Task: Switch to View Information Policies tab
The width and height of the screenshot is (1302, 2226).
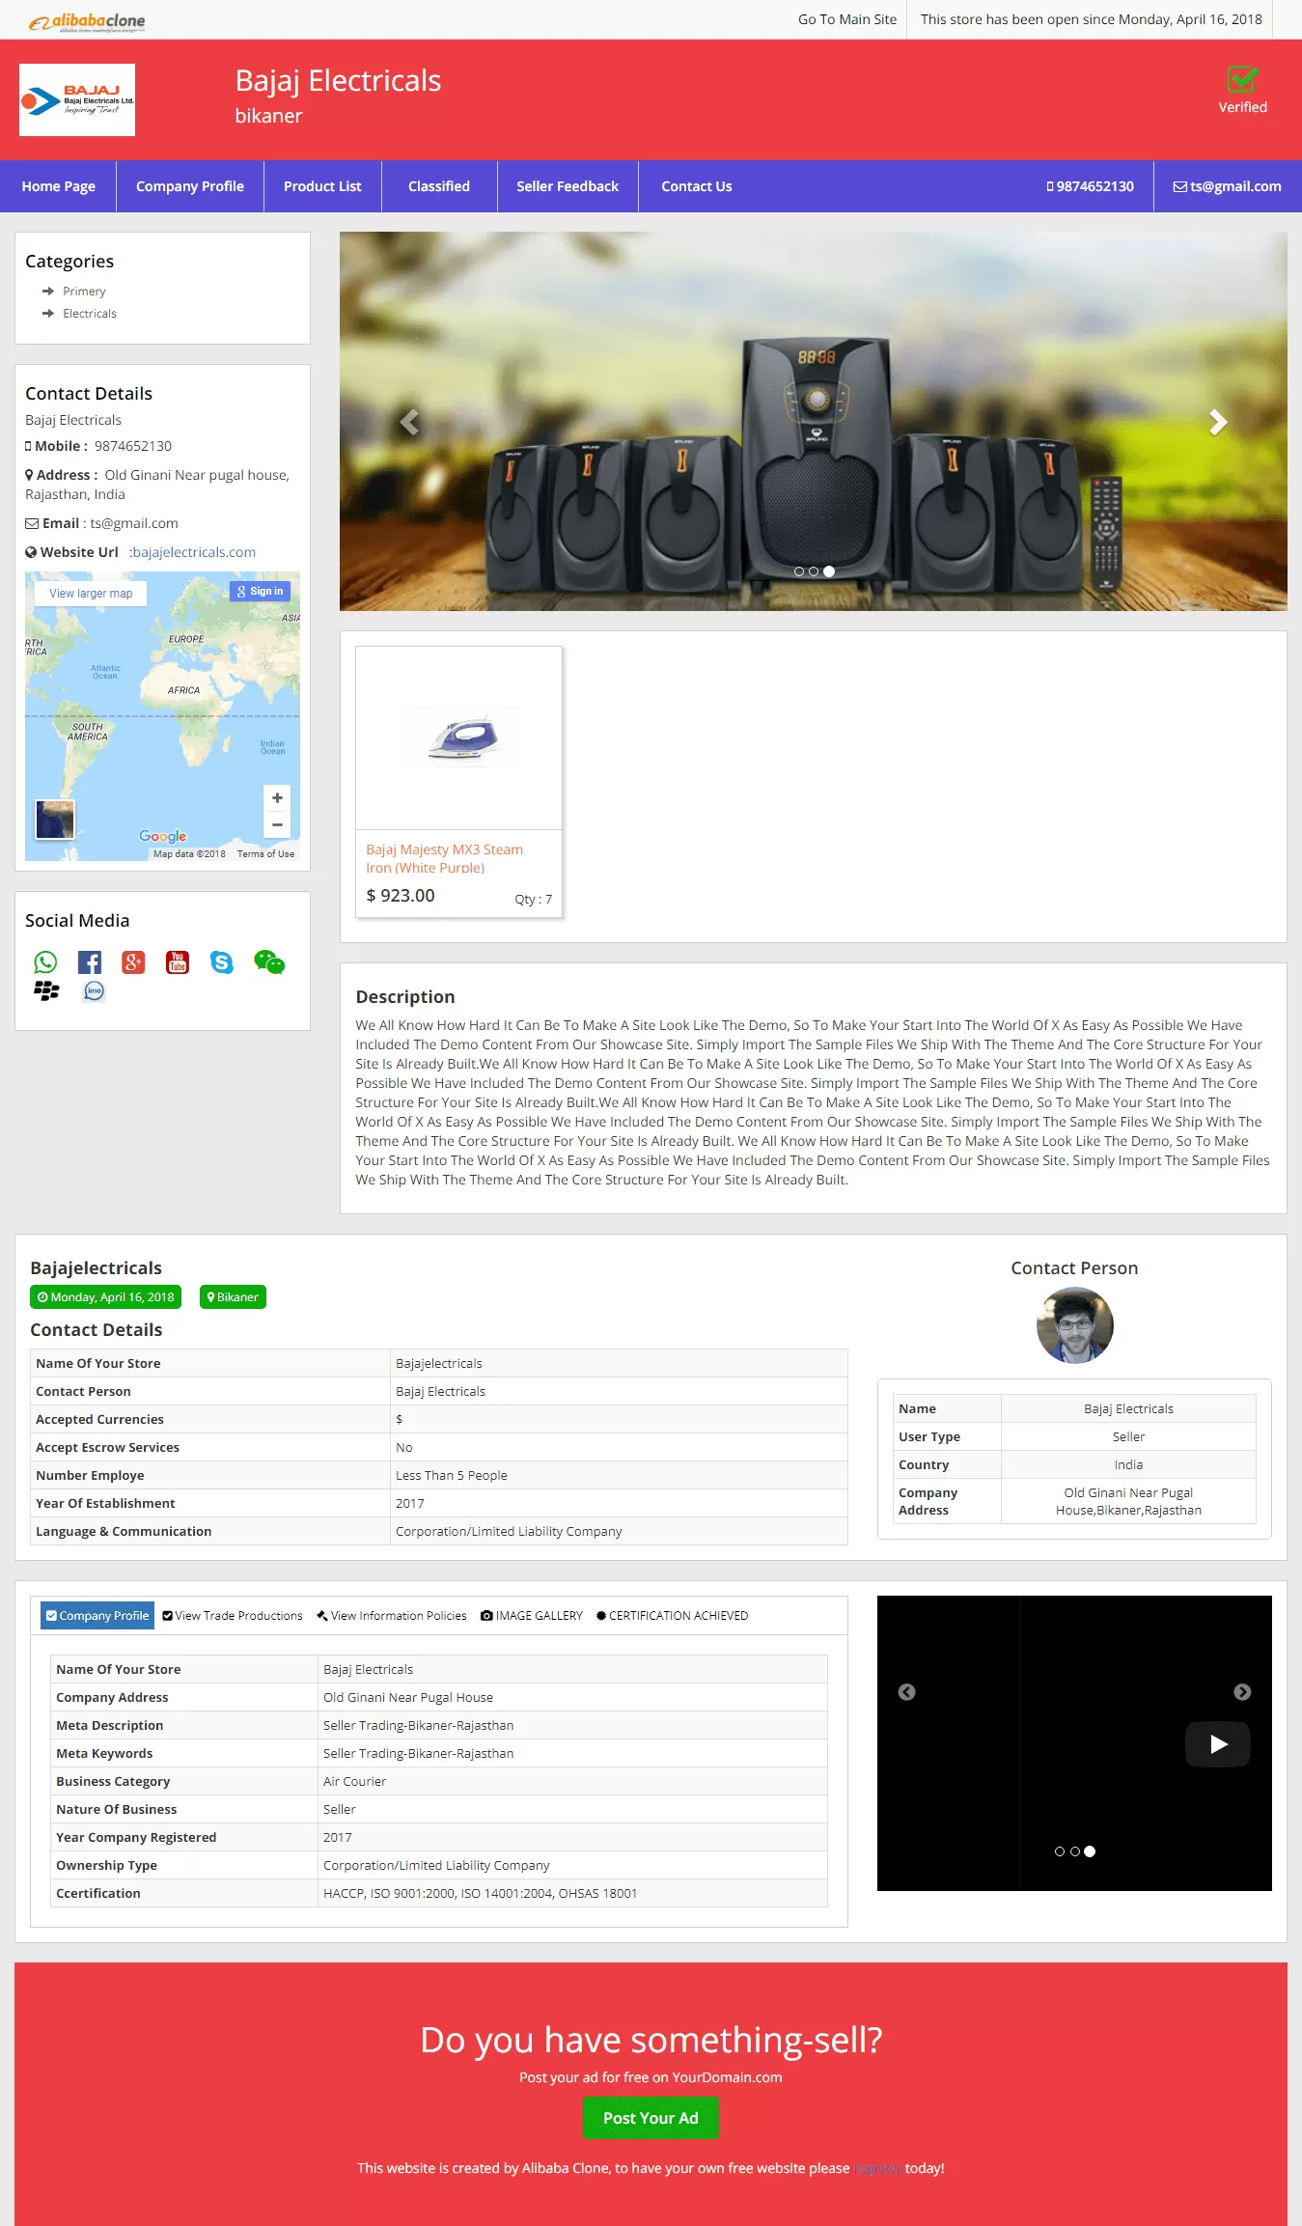Action: pyautogui.click(x=392, y=1615)
